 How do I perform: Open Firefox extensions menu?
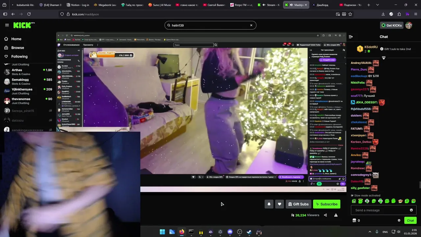coord(399,14)
